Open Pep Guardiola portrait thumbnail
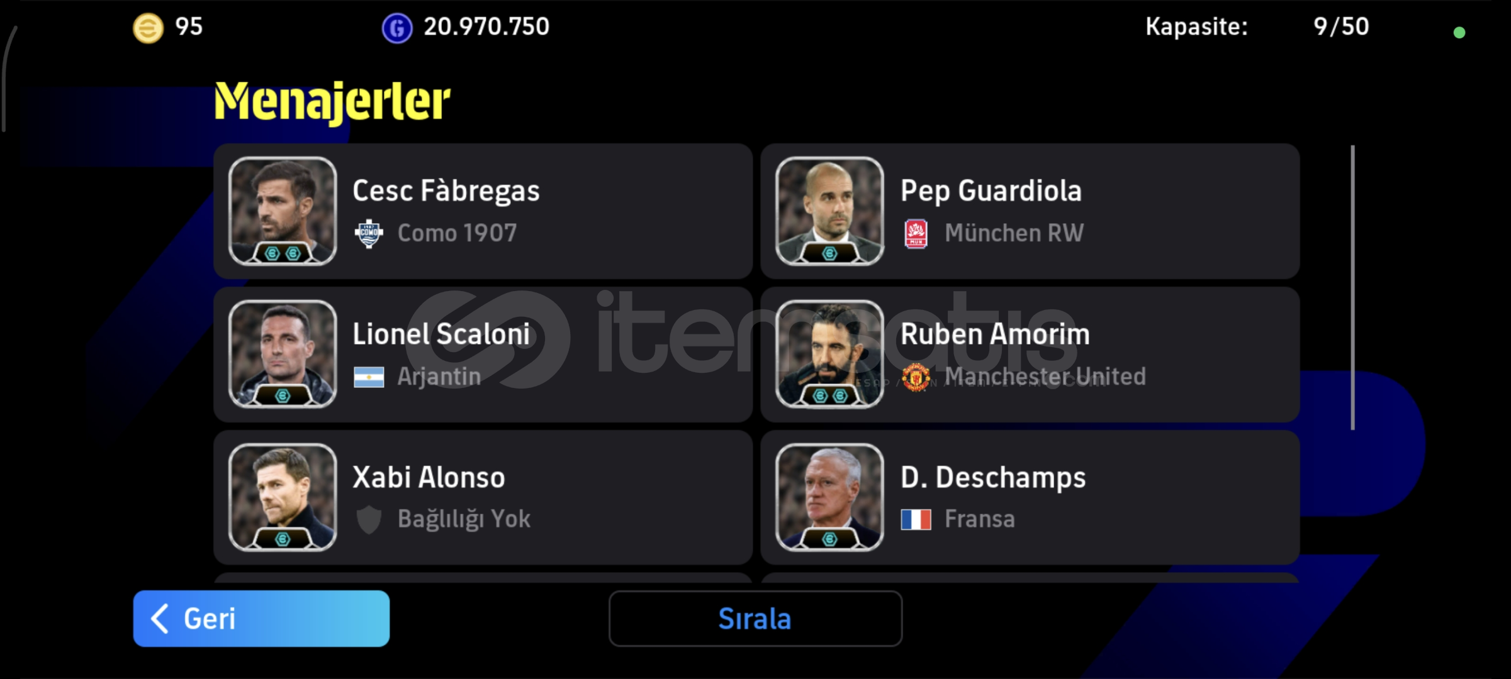 coord(830,211)
